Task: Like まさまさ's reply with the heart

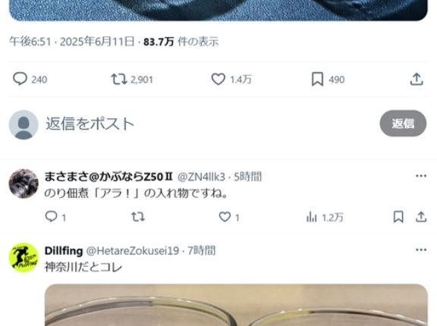Action: click(225, 217)
